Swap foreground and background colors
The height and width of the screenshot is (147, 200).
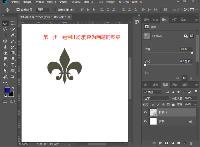[x=13, y=88]
